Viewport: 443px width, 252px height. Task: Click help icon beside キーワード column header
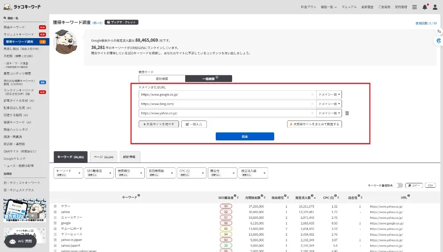point(139,195)
